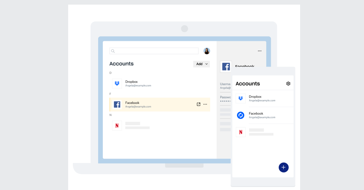
Task: Click the Angela@example.com text under the laptop Dropbox row
Action: point(138,86)
